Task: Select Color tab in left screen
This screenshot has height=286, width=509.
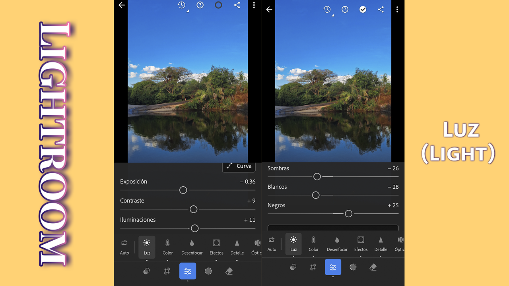Action: [168, 247]
